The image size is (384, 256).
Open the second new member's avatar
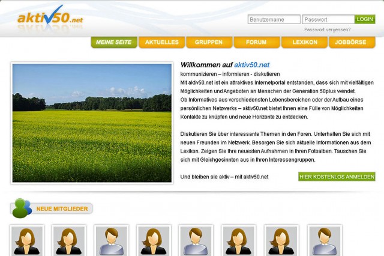[70, 241]
